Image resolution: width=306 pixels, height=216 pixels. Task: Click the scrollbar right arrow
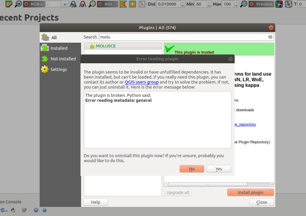pos(272,184)
